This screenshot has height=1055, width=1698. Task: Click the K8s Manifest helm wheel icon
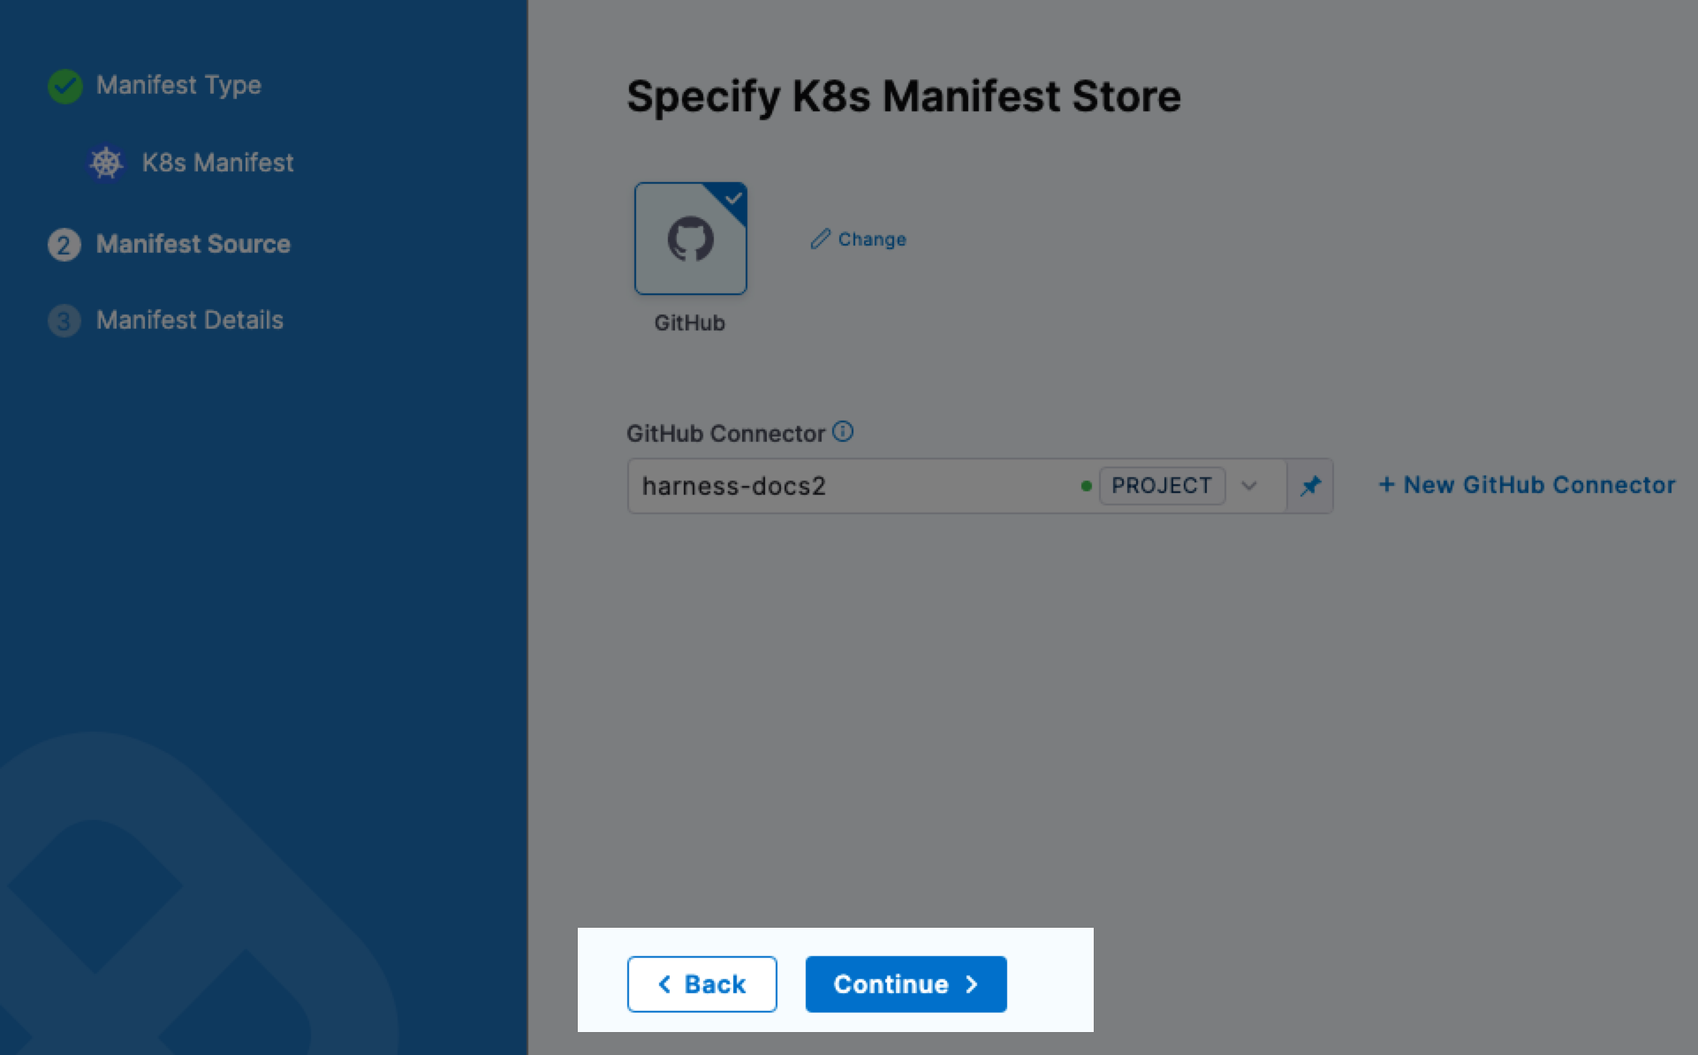[x=106, y=163]
